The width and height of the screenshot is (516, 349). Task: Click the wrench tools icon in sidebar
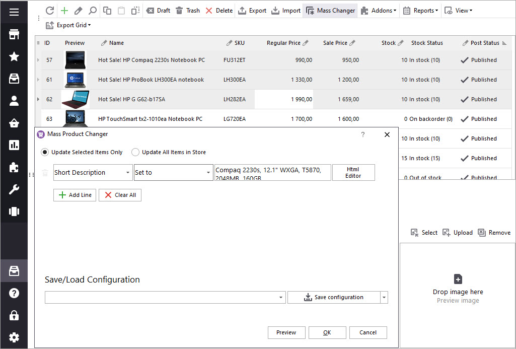pos(14,189)
